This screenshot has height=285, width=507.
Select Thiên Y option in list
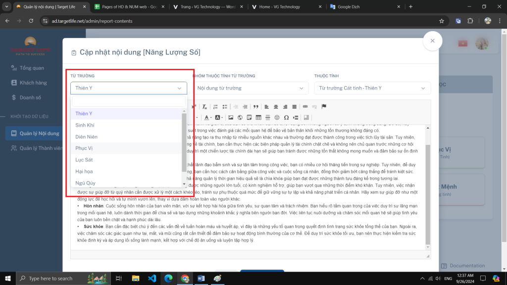point(126,114)
